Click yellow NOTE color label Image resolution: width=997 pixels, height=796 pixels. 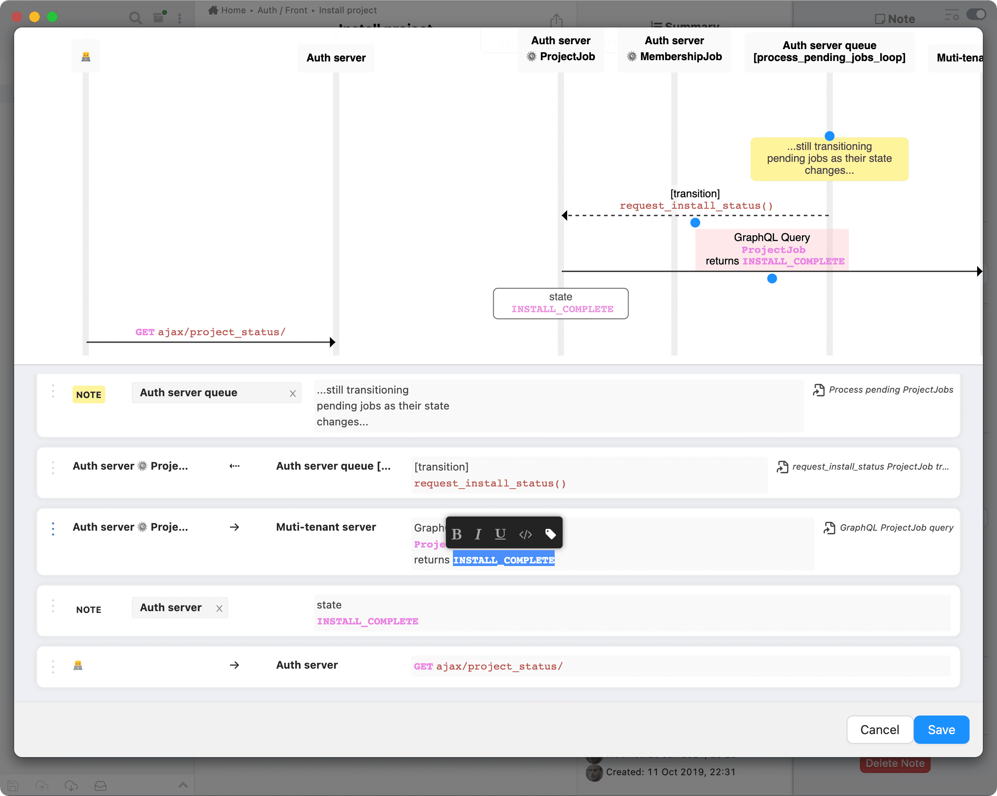pyautogui.click(x=89, y=394)
